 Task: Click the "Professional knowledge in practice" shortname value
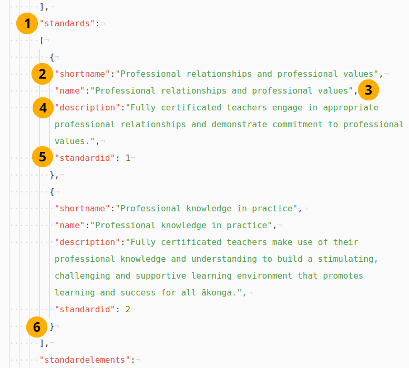pyautogui.click(x=208, y=209)
